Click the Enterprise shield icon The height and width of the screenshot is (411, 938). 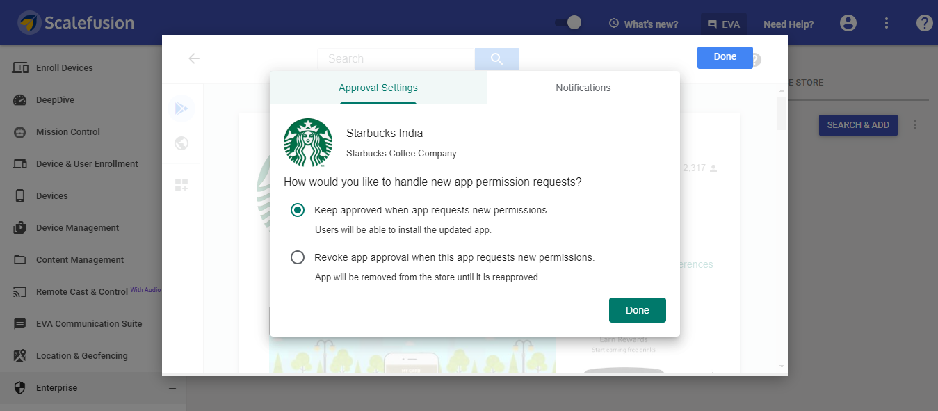click(20, 388)
